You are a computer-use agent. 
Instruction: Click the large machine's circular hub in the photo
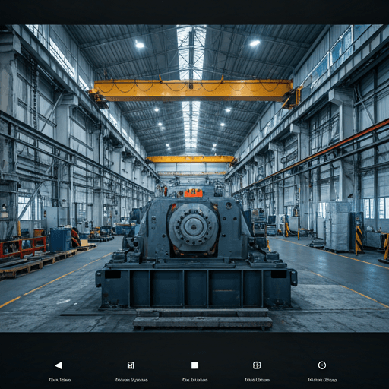click(194, 227)
